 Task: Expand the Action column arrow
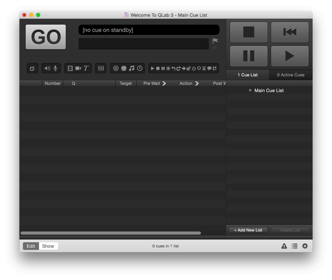[x=197, y=83]
